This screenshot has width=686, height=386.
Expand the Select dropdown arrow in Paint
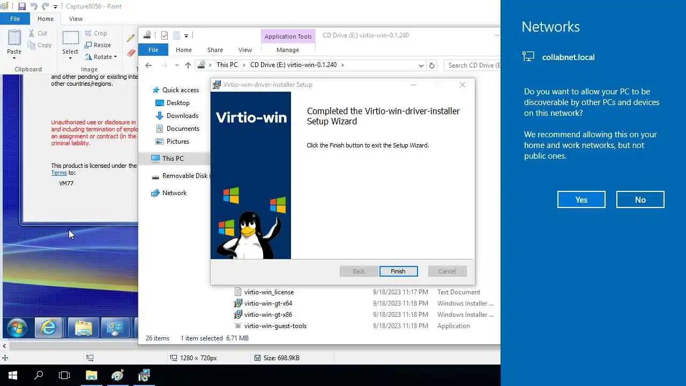click(x=70, y=58)
